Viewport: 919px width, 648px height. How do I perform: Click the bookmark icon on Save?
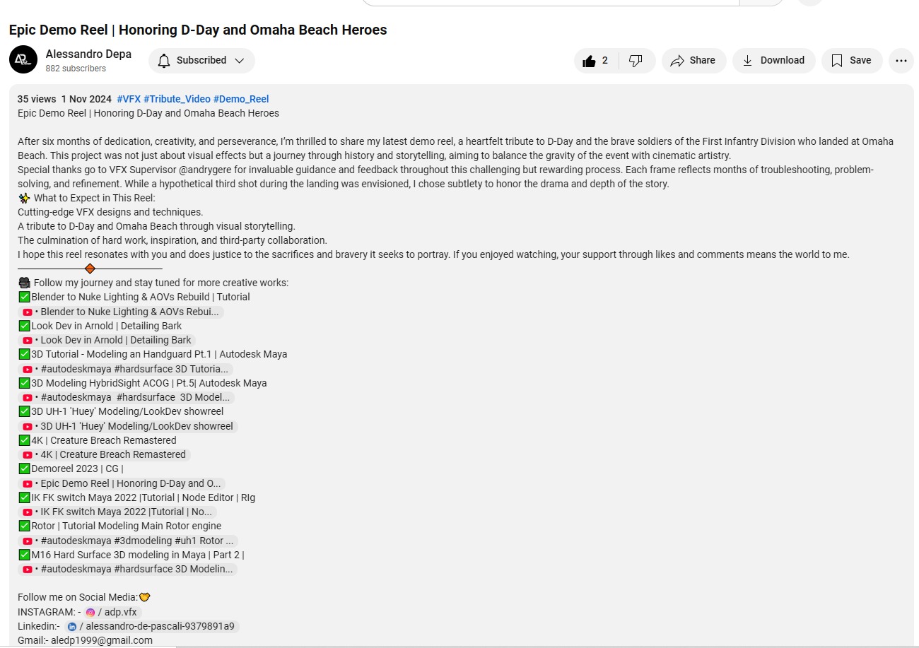[x=837, y=61]
